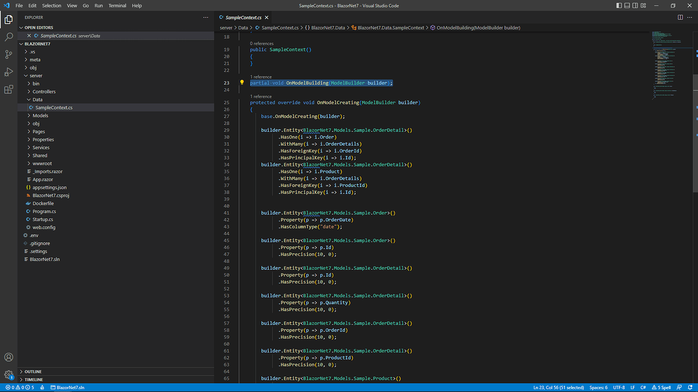
Task: Click the code minimap overview
Action: pos(672,66)
